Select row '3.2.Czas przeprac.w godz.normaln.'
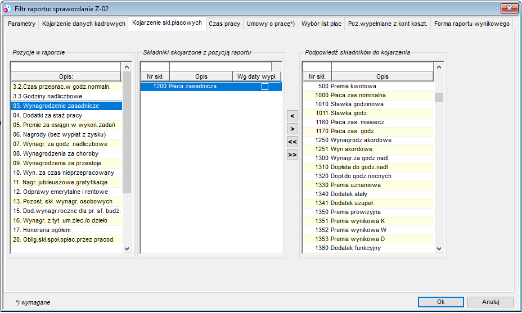522x313 pixels. click(x=66, y=87)
